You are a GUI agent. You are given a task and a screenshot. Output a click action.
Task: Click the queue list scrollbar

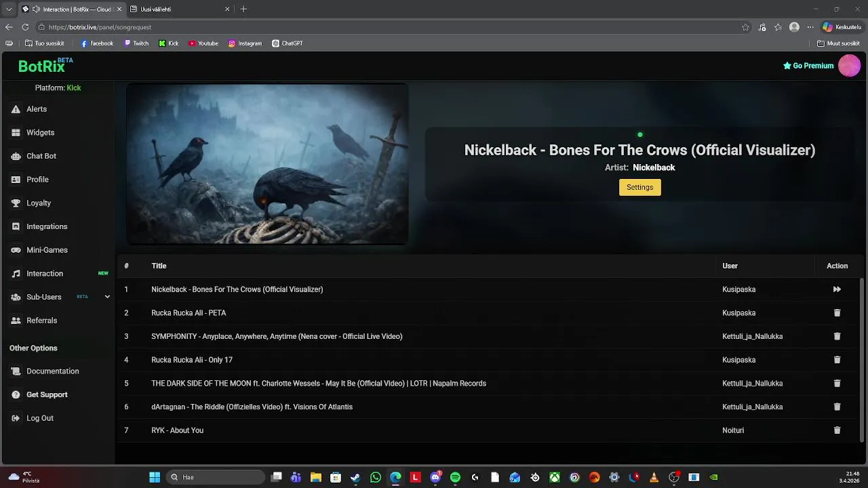click(863, 360)
